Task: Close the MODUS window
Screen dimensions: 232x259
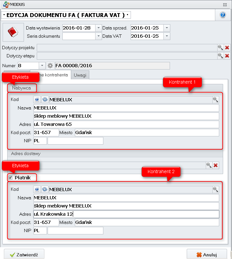Action: [225, 5]
